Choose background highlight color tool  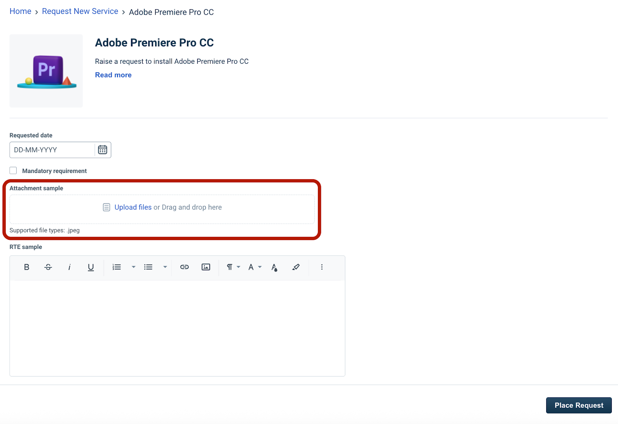coord(296,267)
